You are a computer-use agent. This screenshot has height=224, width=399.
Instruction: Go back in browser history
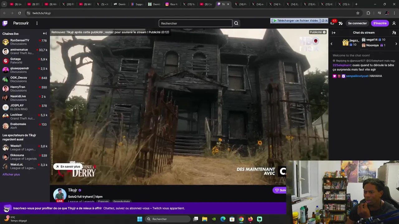pyautogui.click(x=4, y=13)
